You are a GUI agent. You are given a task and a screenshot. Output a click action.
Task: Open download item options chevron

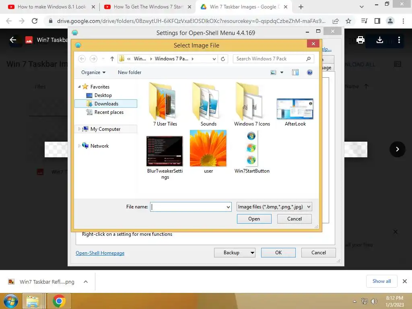[x=85, y=282]
